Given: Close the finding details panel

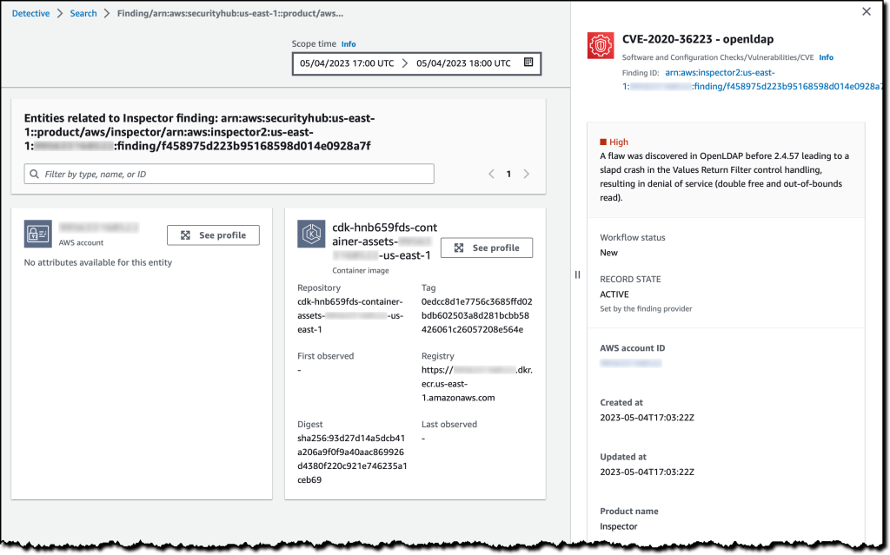Looking at the screenshot, I should point(867,11).
